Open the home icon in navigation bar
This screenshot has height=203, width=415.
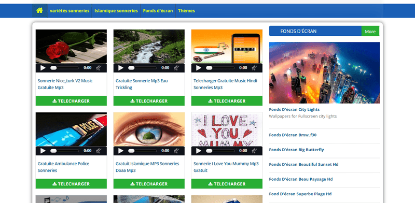[40, 10]
